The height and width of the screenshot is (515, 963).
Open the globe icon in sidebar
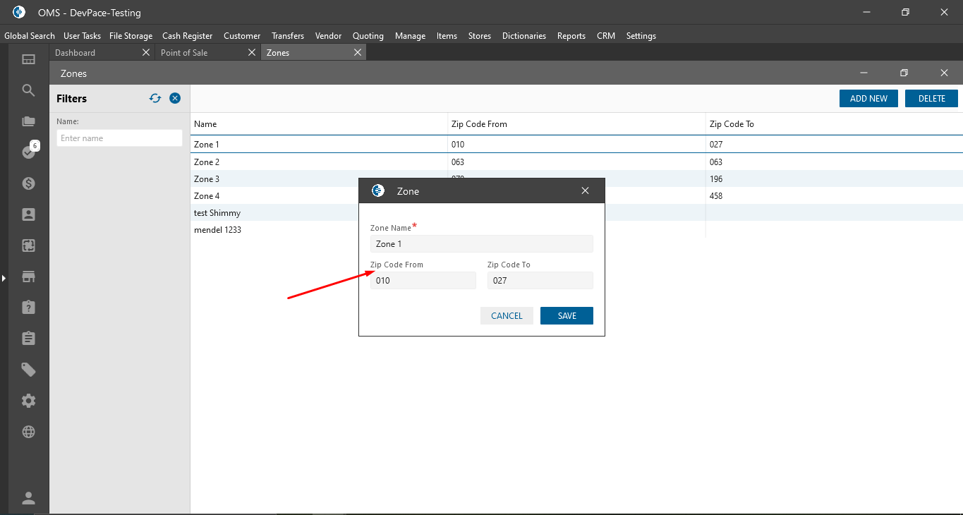[x=28, y=432]
